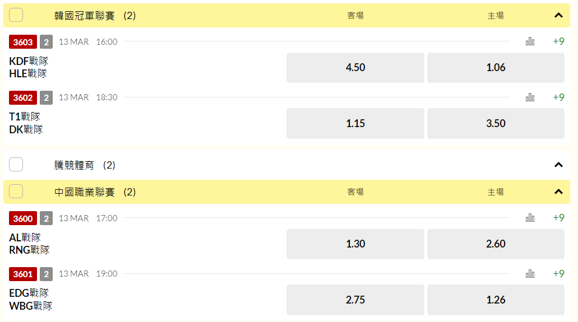Viewport: 578px width, 322px height.
Task: Collapse the 韓國冠軍聯賽 section chevron
Action: [558, 15]
